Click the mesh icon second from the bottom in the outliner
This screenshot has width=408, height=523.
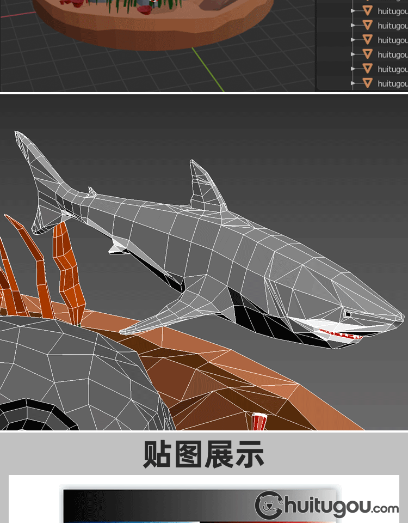[368, 69]
